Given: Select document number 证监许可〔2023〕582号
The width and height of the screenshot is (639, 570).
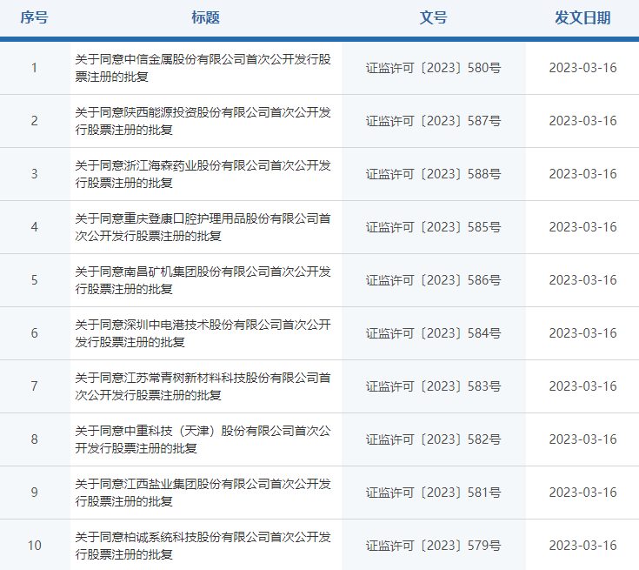Looking at the screenshot, I should pos(433,439).
